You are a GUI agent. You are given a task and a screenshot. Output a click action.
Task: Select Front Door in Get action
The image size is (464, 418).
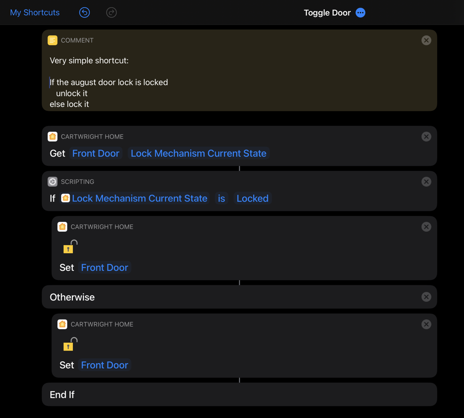point(96,153)
